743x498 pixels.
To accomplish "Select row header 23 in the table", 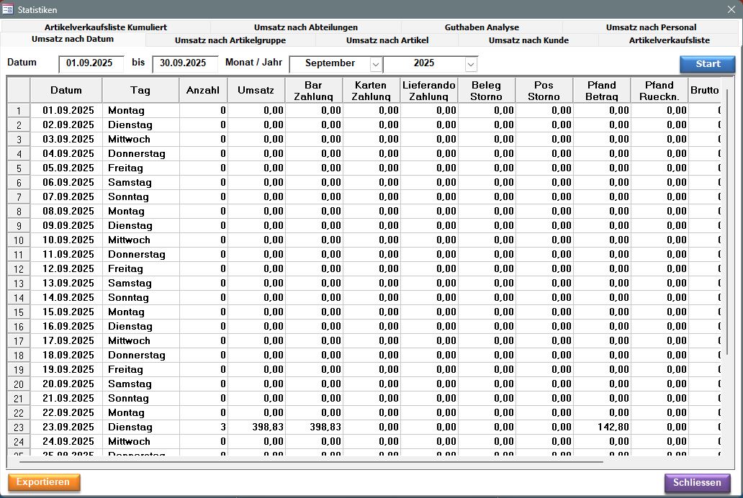I will click(x=19, y=427).
